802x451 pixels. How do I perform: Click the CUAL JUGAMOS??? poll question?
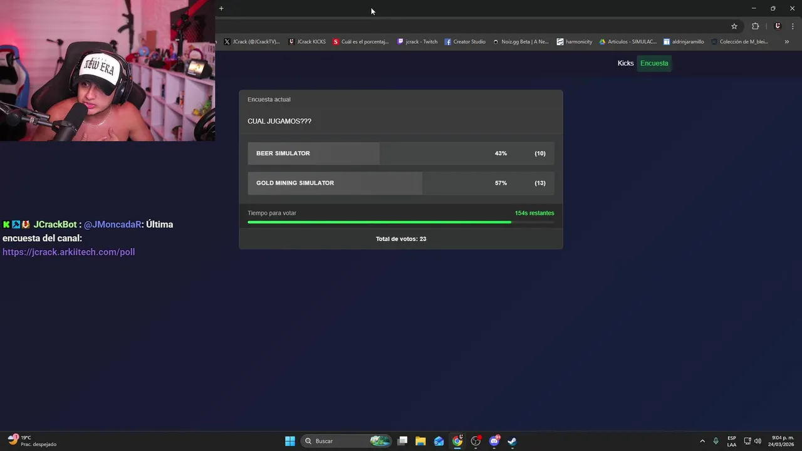click(279, 122)
